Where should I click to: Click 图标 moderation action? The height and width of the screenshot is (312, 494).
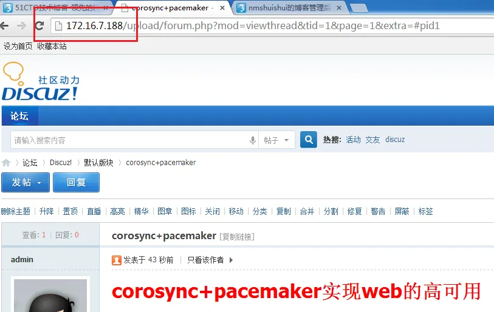[189, 211]
